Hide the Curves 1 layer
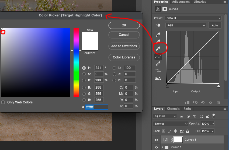The width and height of the screenshot is (229, 150). point(157,140)
